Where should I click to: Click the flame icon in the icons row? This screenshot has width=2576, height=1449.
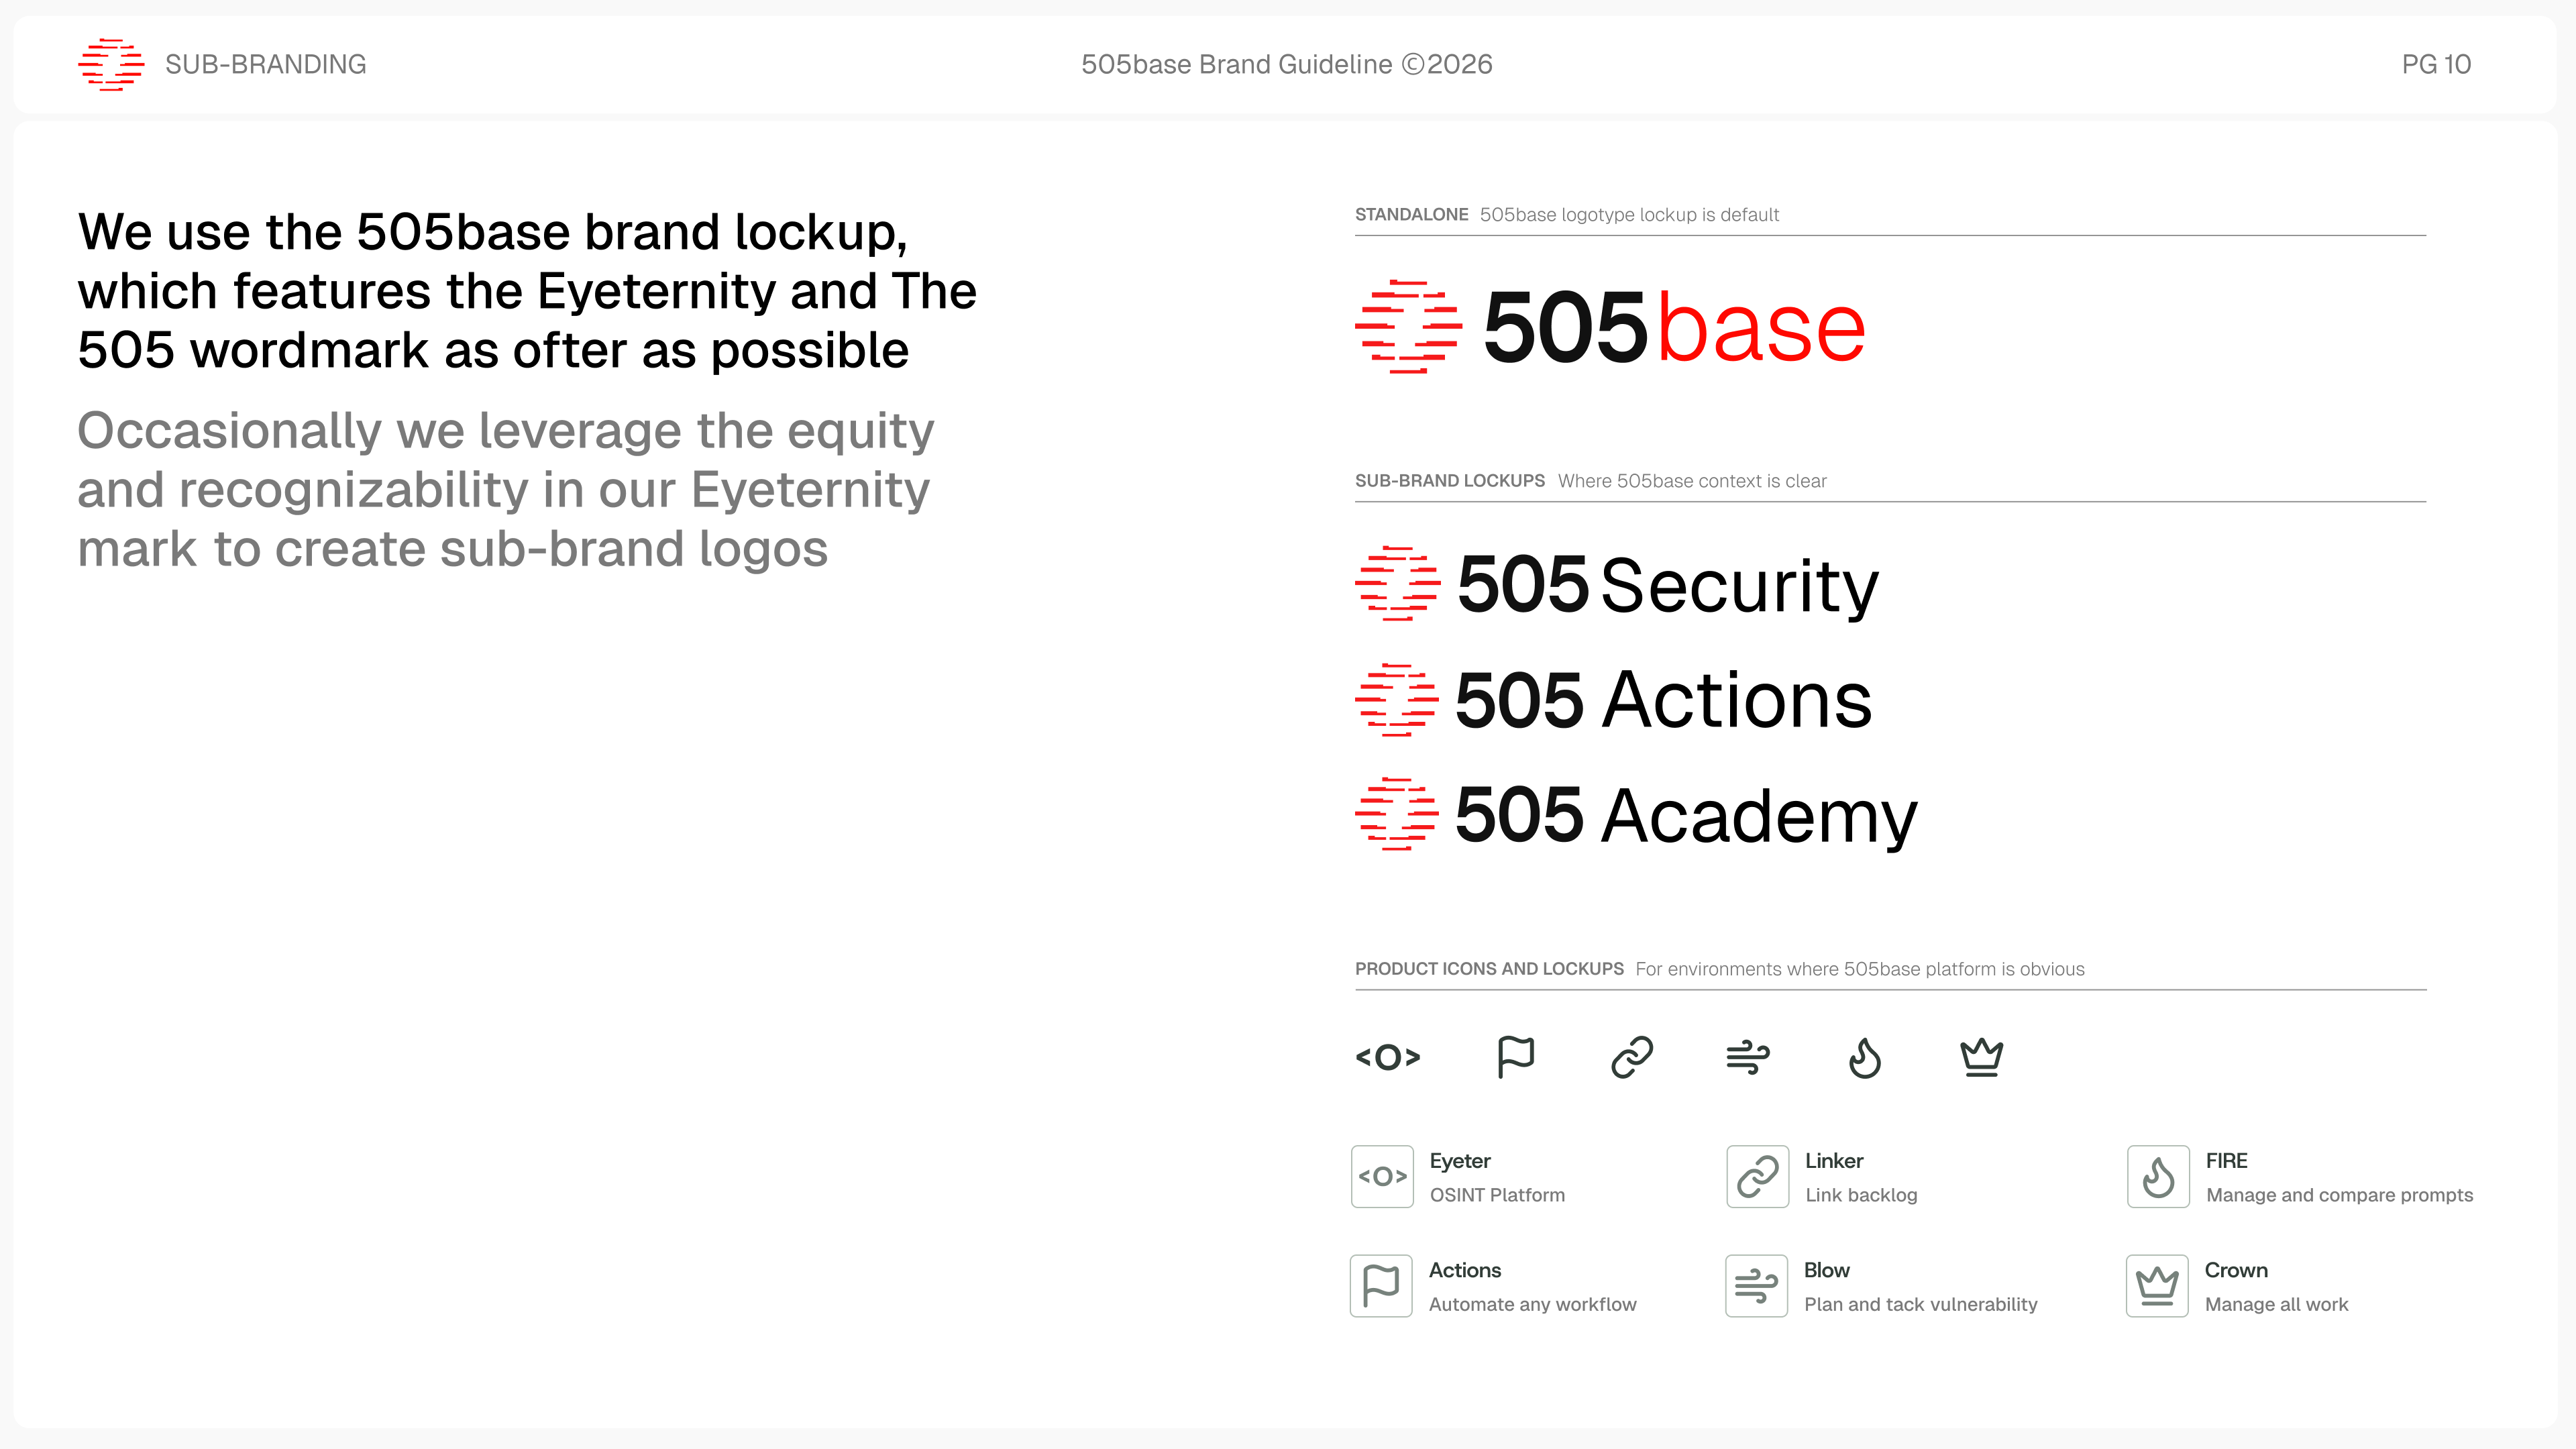point(1865,1057)
